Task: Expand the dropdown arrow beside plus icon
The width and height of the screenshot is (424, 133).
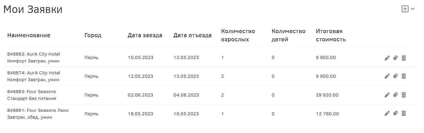Action: [x=413, y=9]
